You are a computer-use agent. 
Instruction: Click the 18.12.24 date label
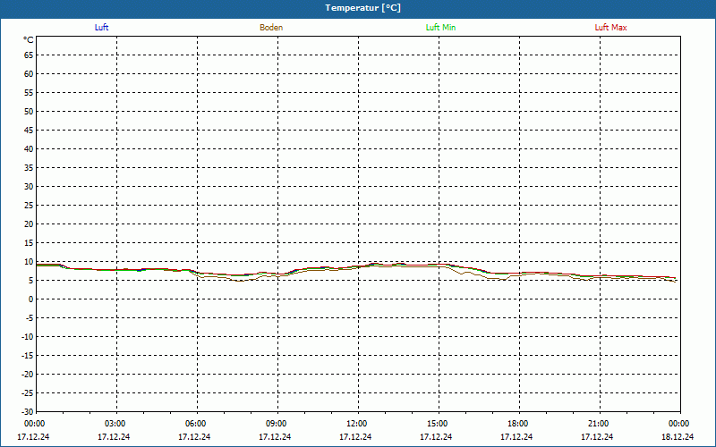678,437
